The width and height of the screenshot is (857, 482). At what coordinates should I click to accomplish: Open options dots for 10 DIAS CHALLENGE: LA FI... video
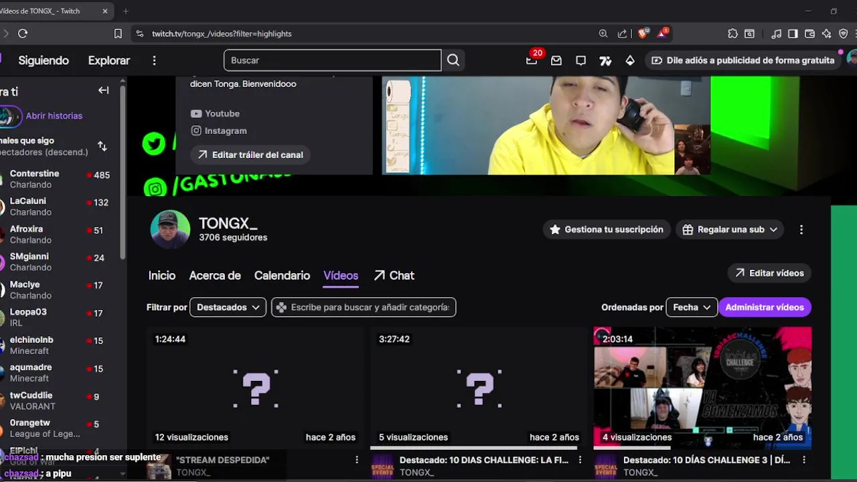point(580,460)
